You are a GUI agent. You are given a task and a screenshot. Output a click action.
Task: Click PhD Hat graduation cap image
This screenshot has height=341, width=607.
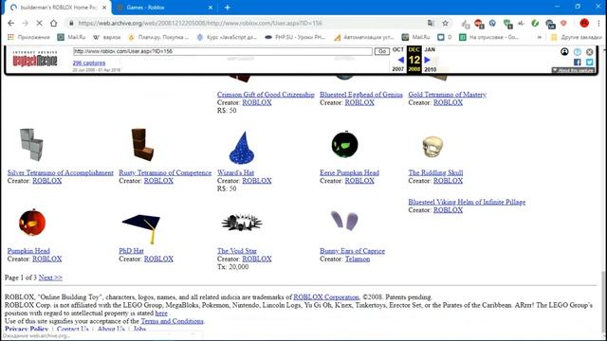[141, 228]
